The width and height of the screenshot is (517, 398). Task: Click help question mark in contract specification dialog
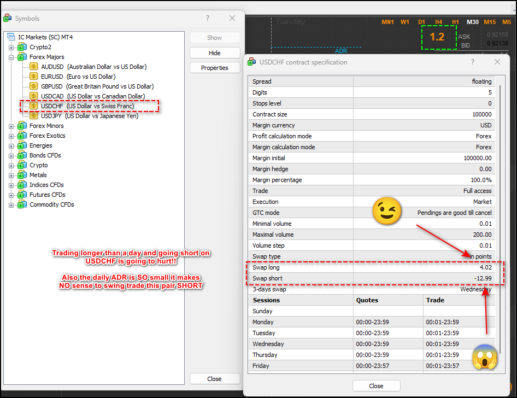[x=473, y=62]
